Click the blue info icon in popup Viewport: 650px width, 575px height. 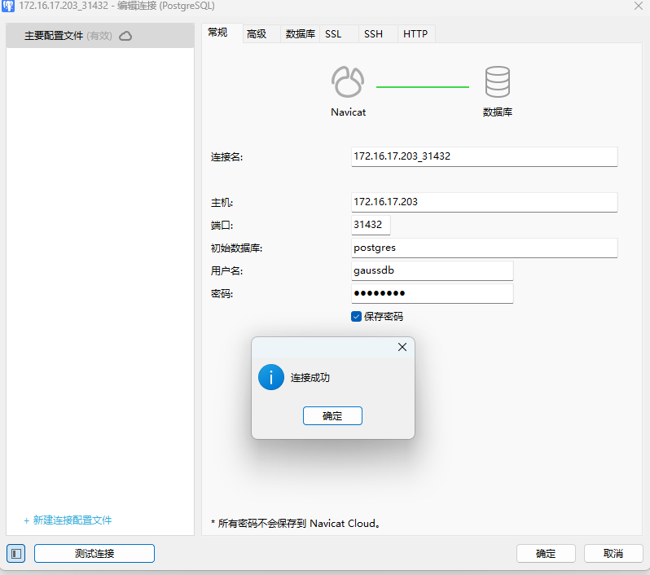point(271,377)
